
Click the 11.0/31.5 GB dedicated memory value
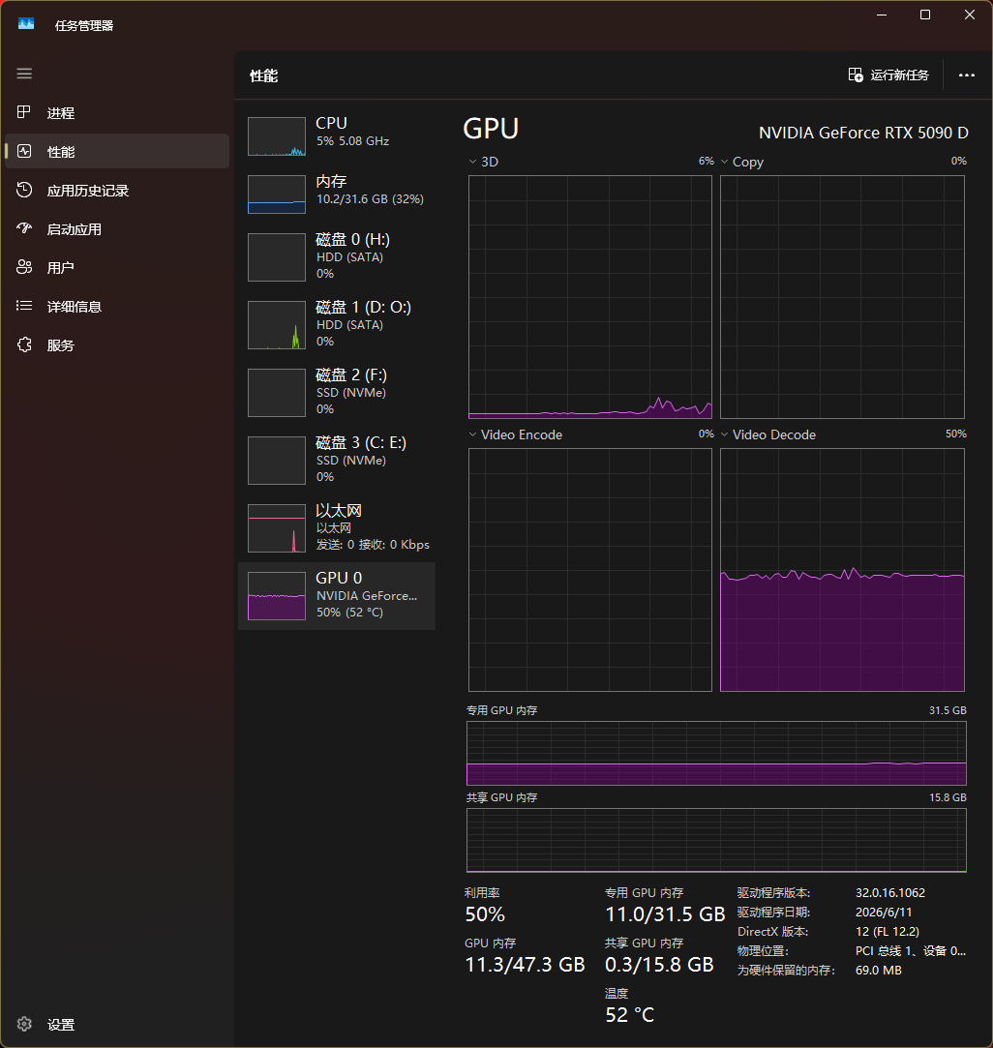click(x=665, y=914)
